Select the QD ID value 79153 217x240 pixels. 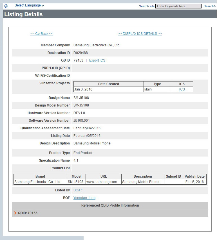click(x=78, y=60)
